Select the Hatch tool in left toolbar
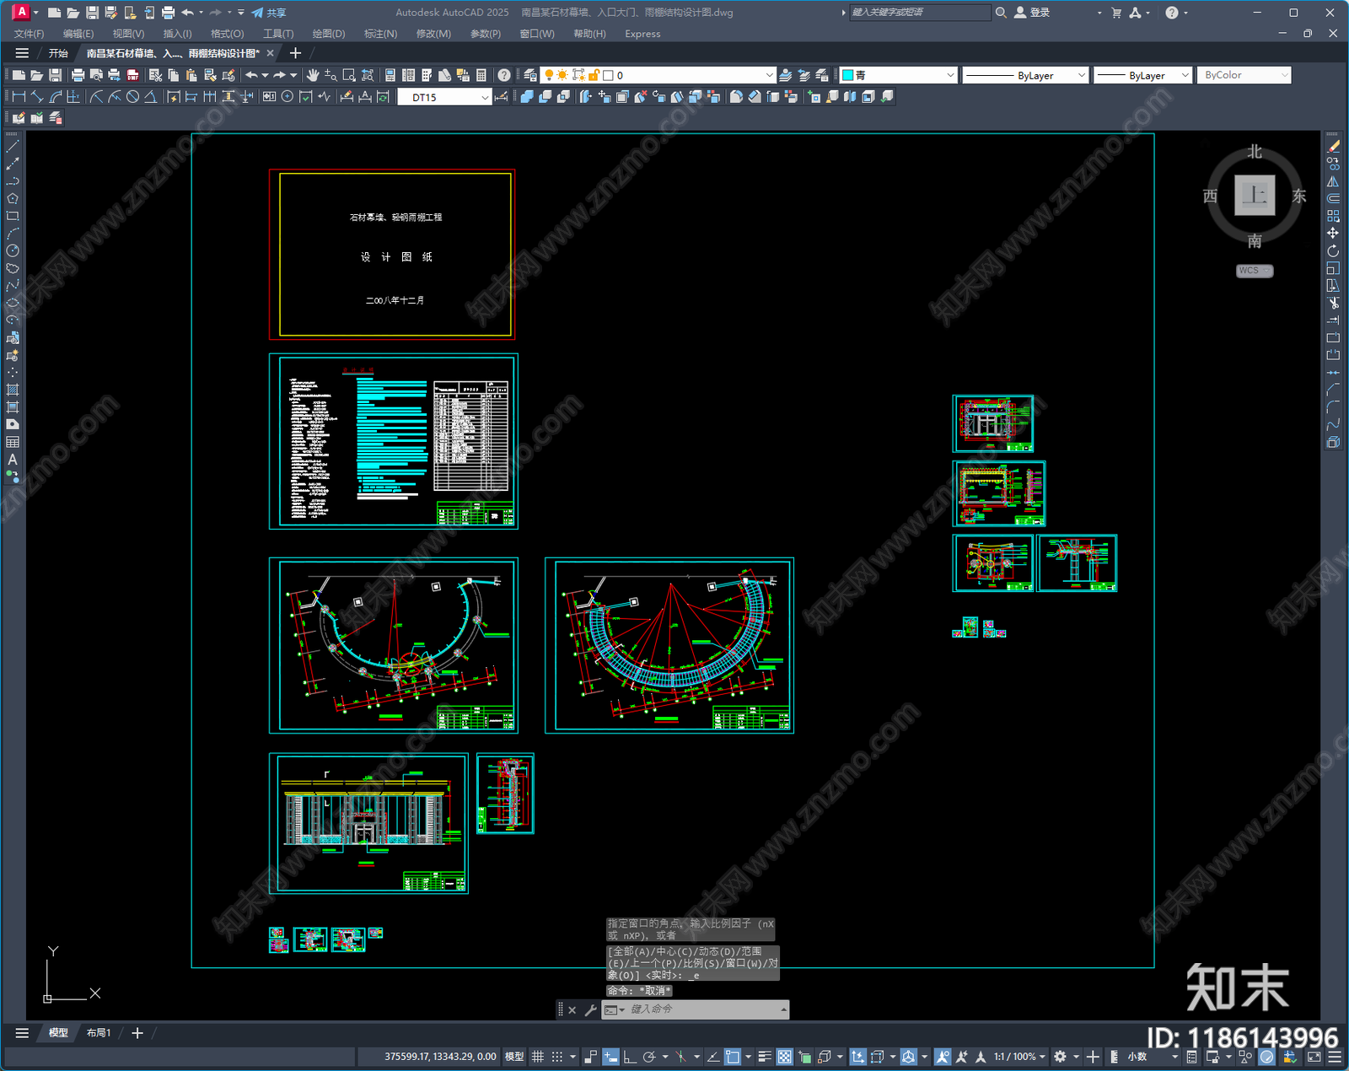This screenshot has width=1349, height=1071. pyautogui.click(x=13, y=390)
